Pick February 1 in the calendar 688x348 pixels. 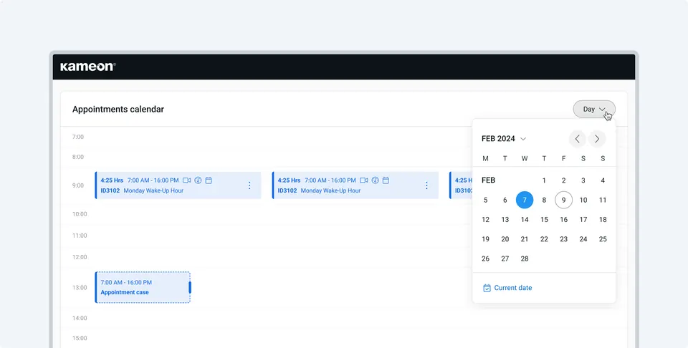click(x=544, y=180)
